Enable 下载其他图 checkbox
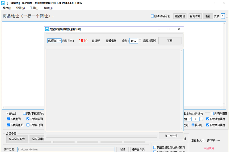Viewport: 229px width, 152px height. 28,125
